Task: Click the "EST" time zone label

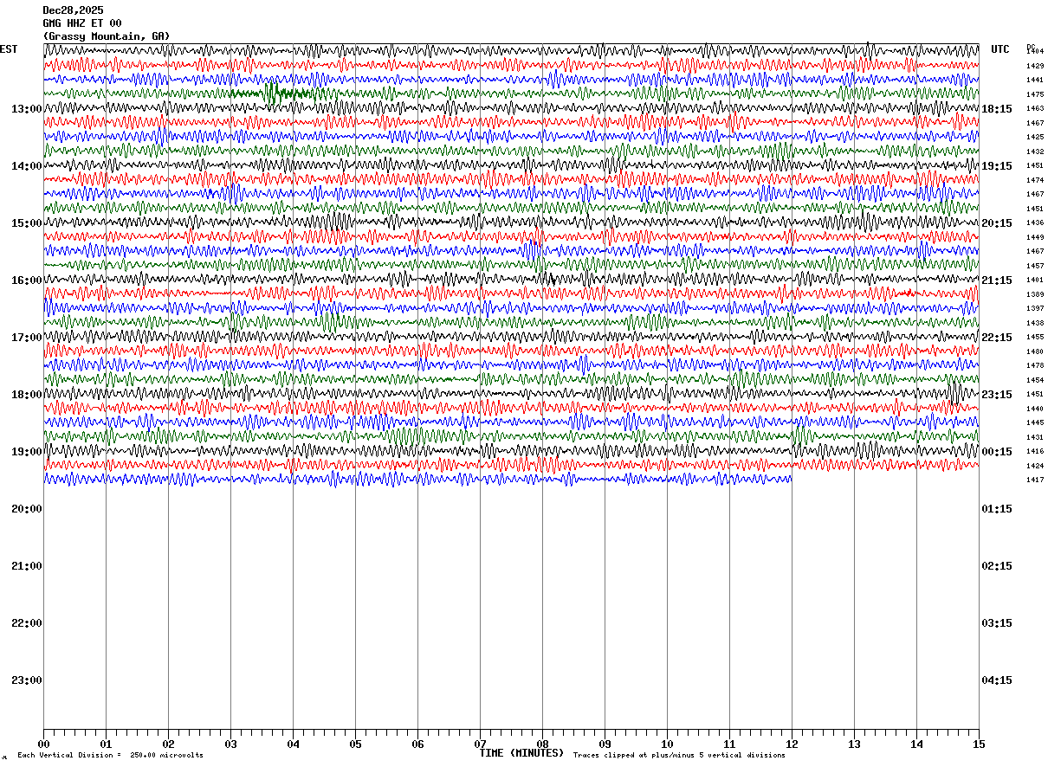Action: click(x=9, y=49)
